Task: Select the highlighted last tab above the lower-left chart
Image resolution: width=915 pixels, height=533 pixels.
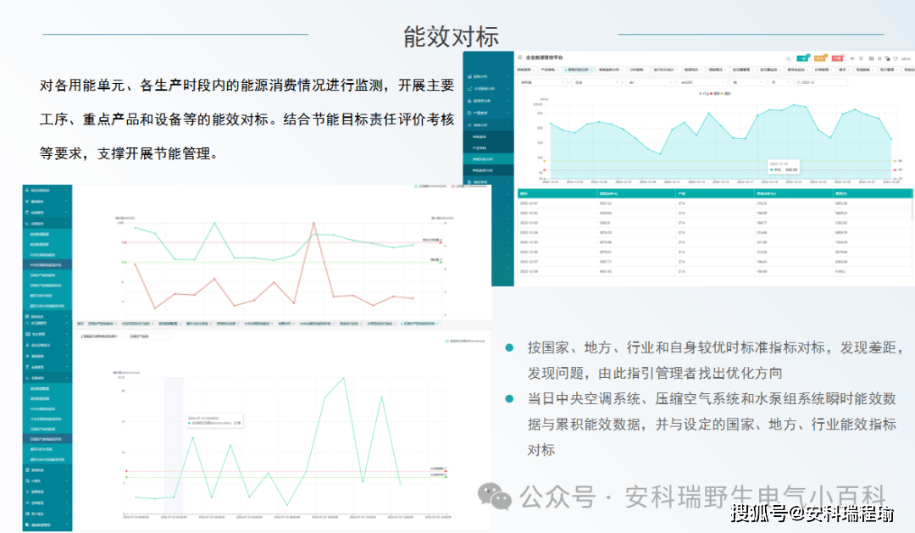Action: click(419, 324)
